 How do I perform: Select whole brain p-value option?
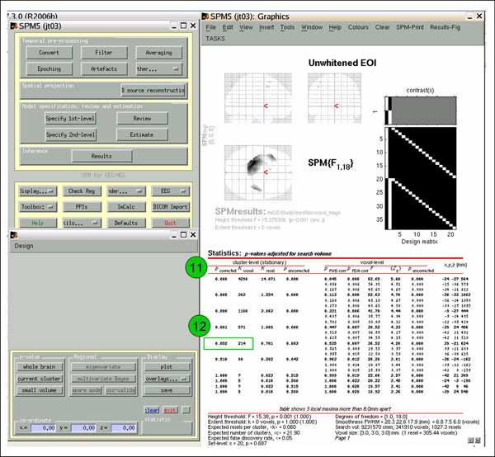[x=38, y=366]
